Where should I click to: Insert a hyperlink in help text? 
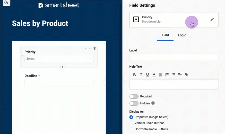tap(186, 75)
